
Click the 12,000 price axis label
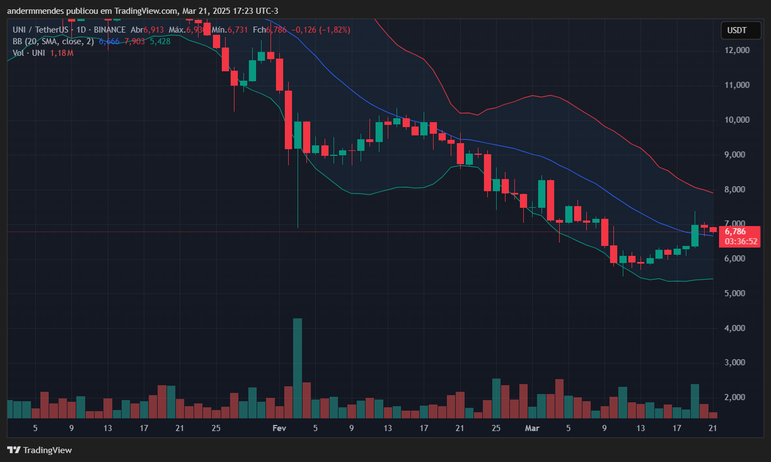737,50
